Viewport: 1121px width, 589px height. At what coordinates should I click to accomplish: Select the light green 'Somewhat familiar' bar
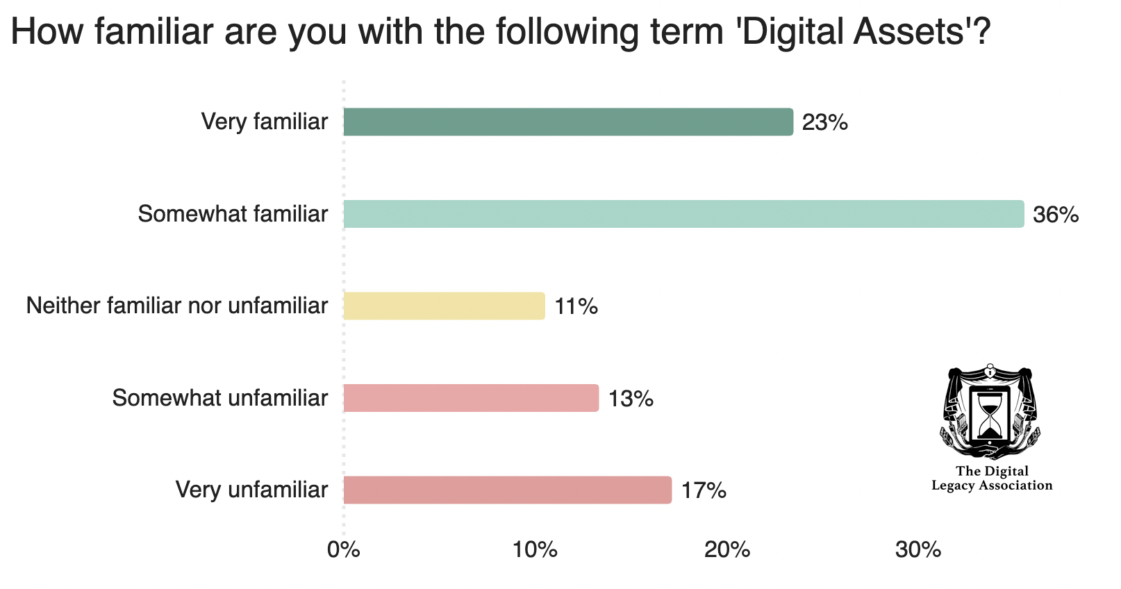point(683,214)
